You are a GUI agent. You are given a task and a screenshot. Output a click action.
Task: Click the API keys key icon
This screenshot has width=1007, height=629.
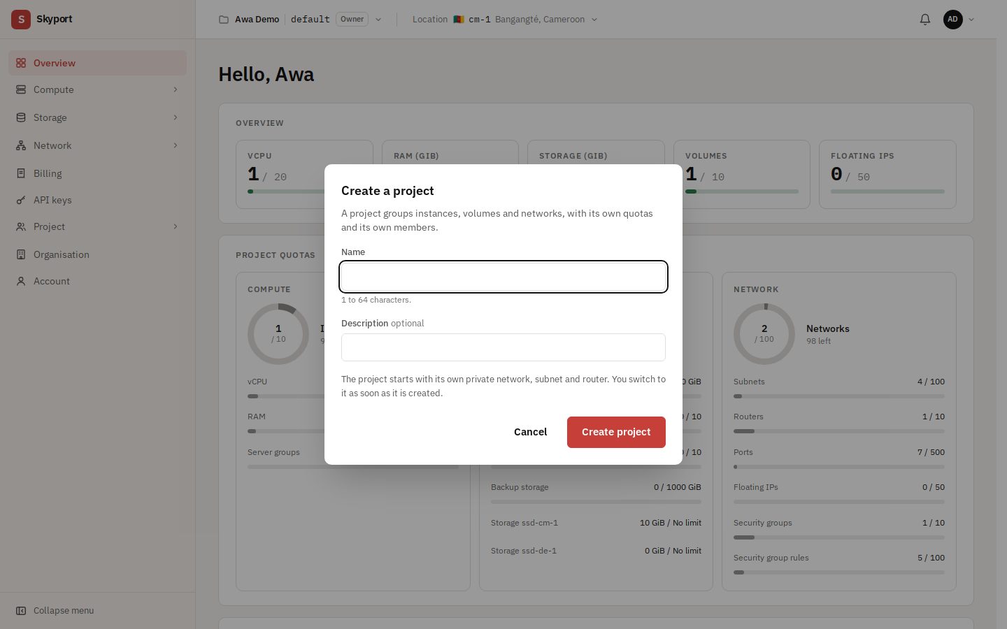[x=21, y=200]
